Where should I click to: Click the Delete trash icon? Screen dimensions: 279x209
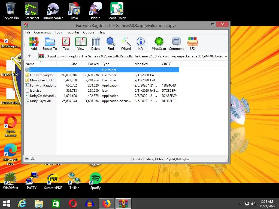pyautogui.click(x=96, y=44)
